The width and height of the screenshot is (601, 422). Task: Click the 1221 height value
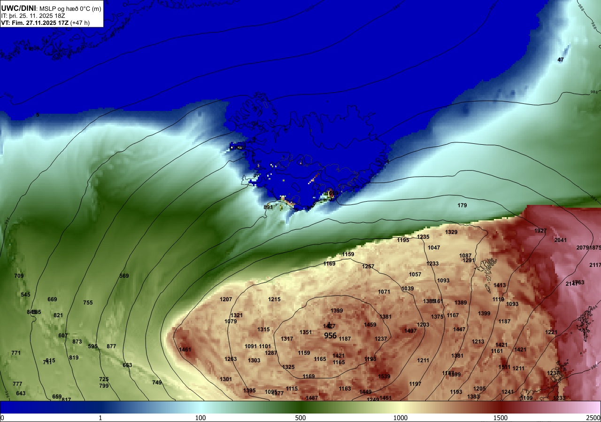click(551, 332)
